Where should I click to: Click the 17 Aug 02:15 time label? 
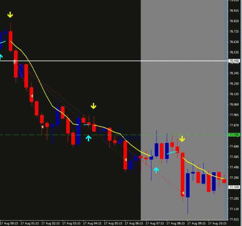[50, 223]
